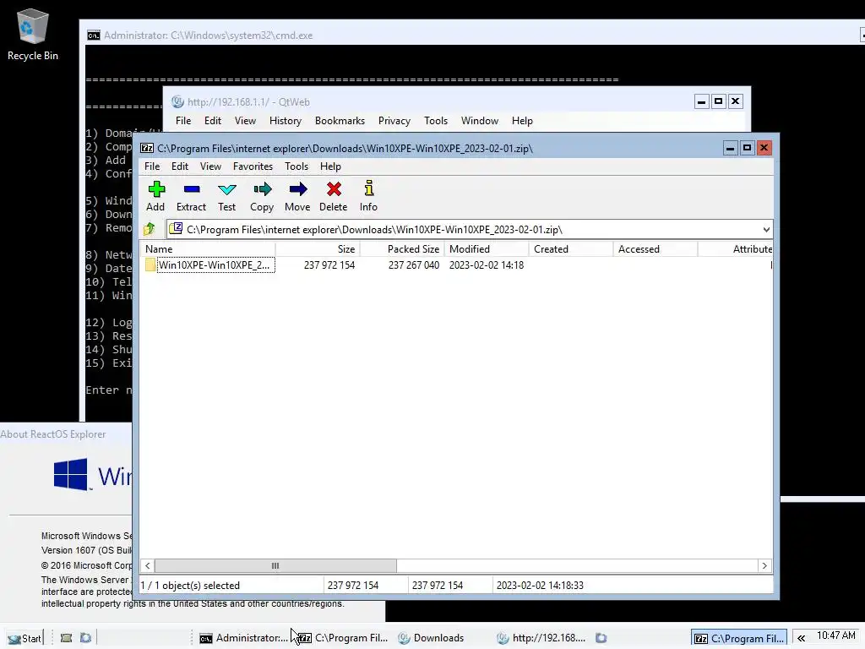Click second quick launch icon beside Start

click(x=85, y=638)
